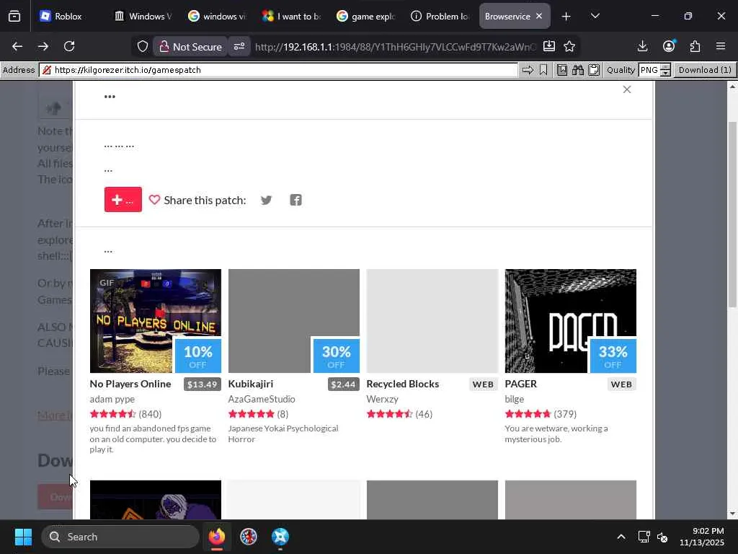This screenshot has height=554, width=738.
Task: Expand list all tabs chevron
Action: [595, 16]
